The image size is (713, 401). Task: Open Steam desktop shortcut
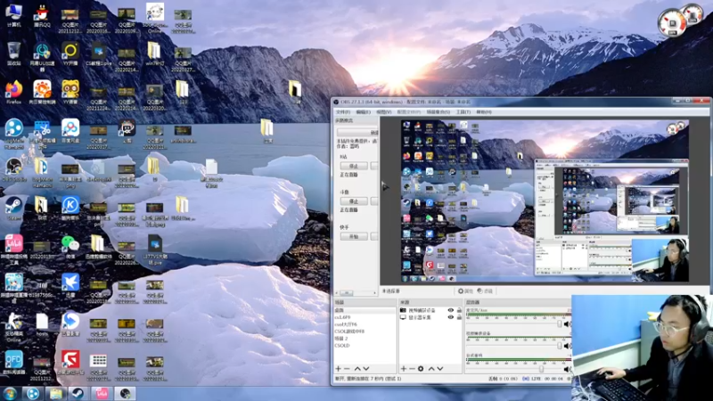[x=13, y=209]
